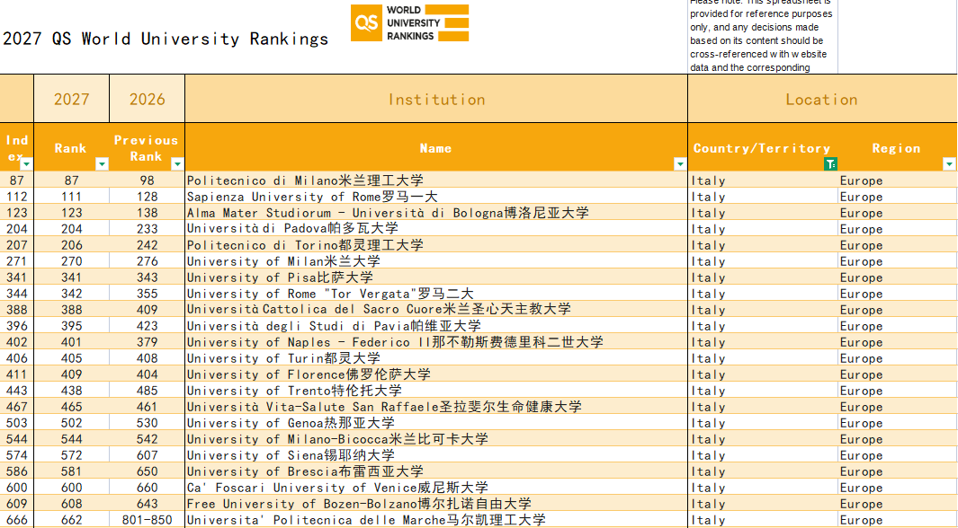Select the rank cell 438
Viewport: 958px width, 528px height.
[71, 391]
